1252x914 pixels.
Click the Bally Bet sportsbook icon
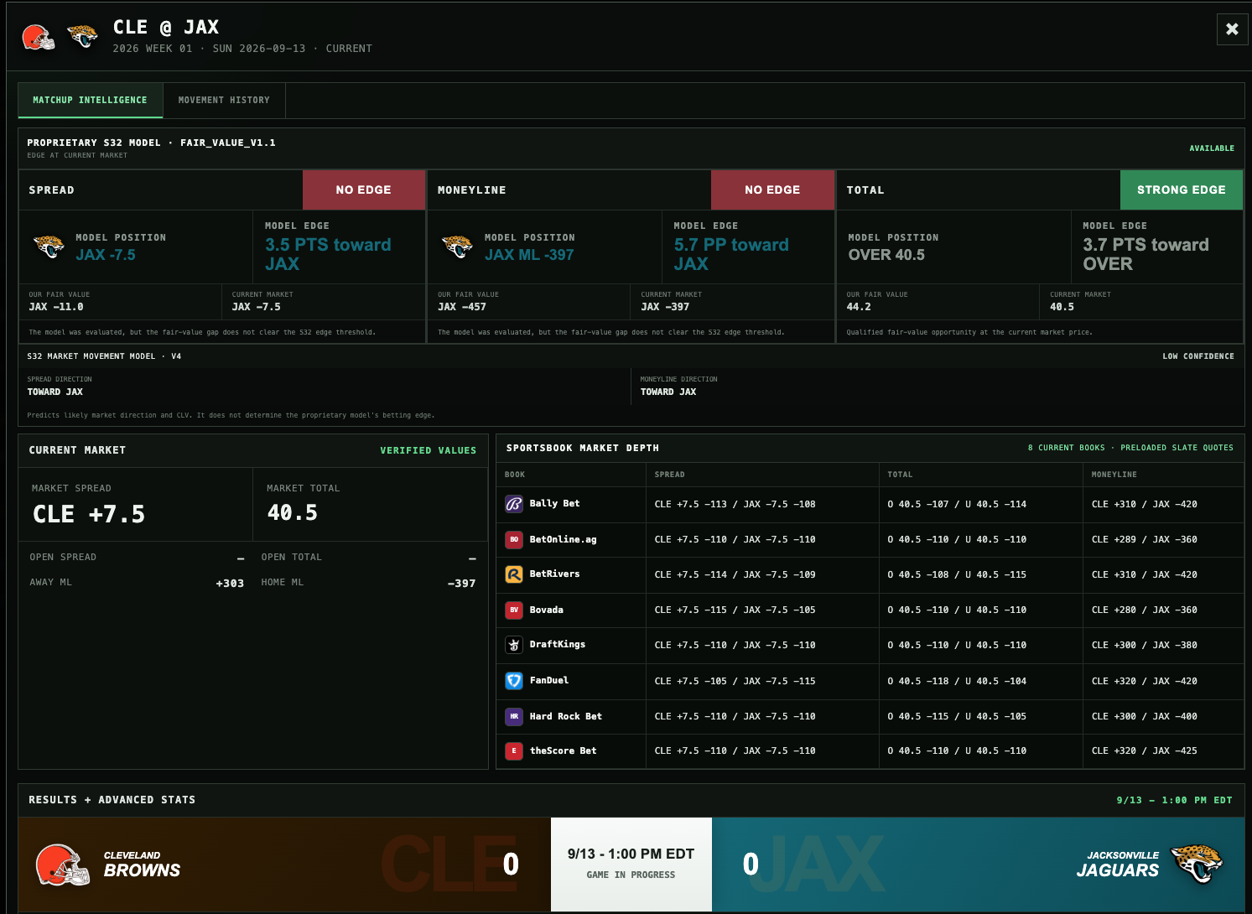pyautogui.click(x=514, y=504)
